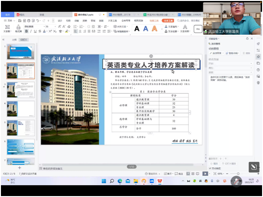Click 添加效果 add effect button
Viewport: 263px width, 197px height.
pos(216,53)
